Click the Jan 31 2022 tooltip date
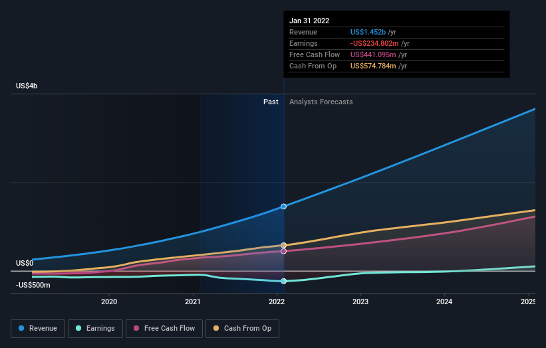This screenshot has width=546, height=348. 309,21
